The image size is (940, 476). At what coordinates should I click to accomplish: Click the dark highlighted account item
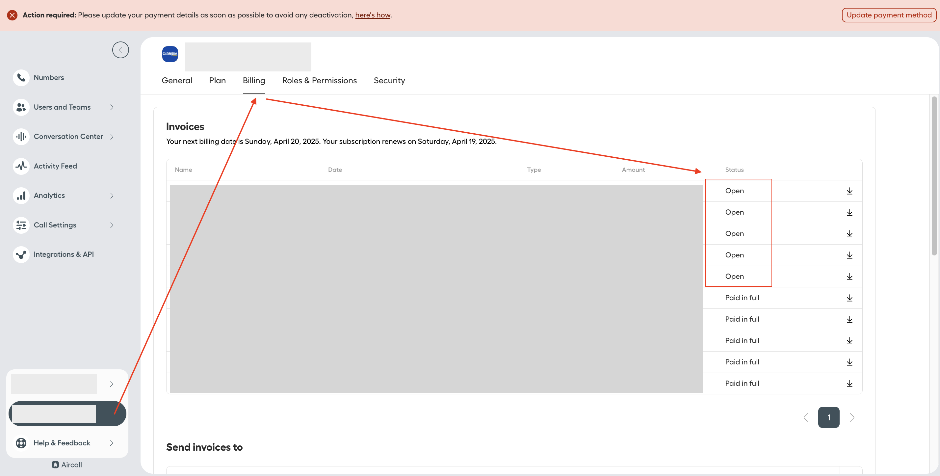pyautogui.click(x=67, y=413)
